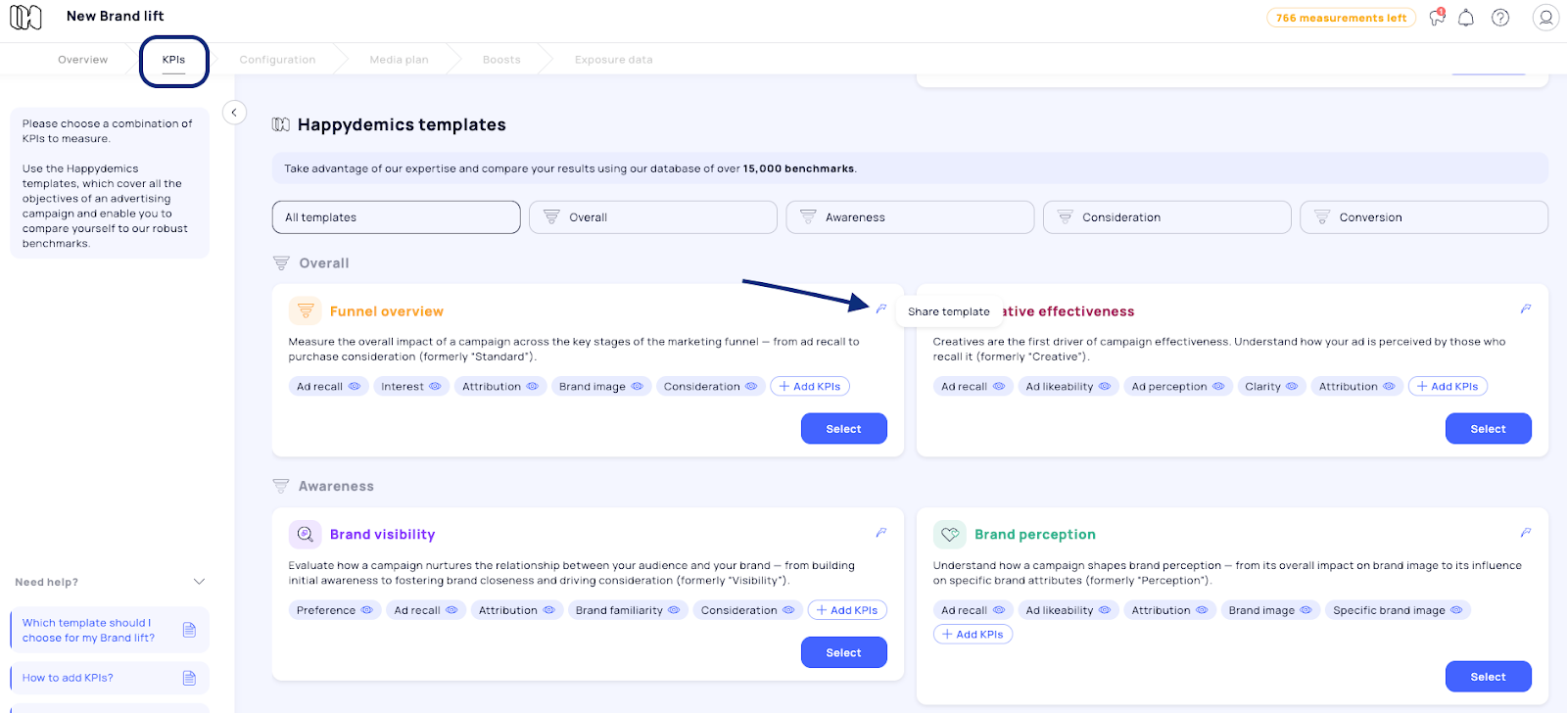Open the help question mark icon
This screenshot has height=713, width=1567.
1500,18
